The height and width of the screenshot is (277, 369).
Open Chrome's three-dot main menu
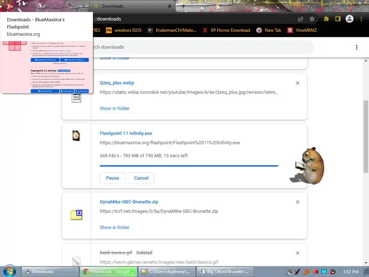pos(361,19)
